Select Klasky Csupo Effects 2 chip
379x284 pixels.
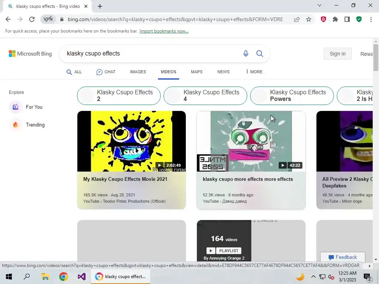[x=119, y=96]
